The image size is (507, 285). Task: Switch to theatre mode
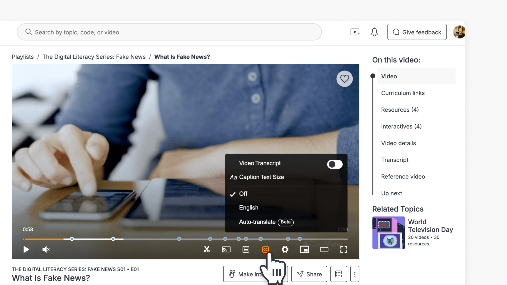(324, 249)
